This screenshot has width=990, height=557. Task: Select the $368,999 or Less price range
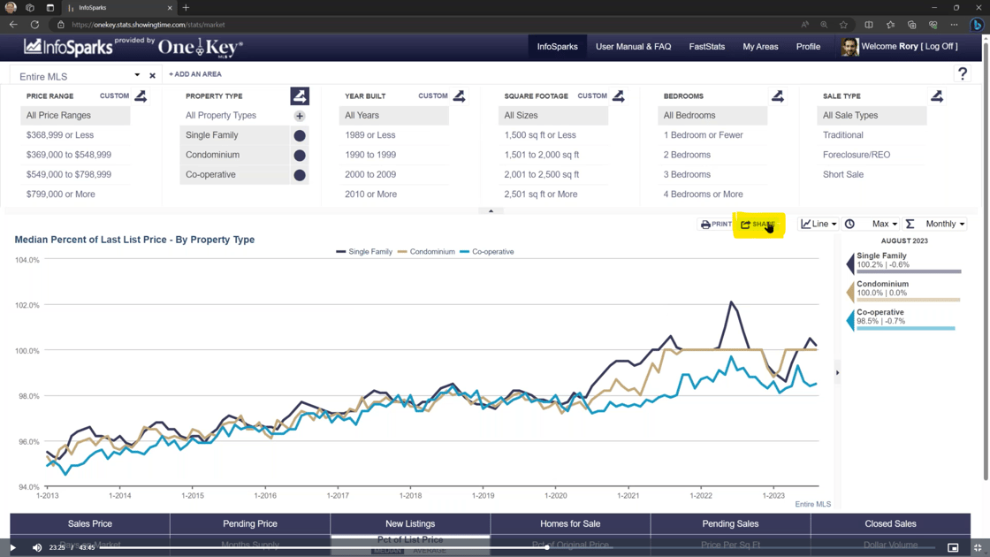[x=60, y=135]
